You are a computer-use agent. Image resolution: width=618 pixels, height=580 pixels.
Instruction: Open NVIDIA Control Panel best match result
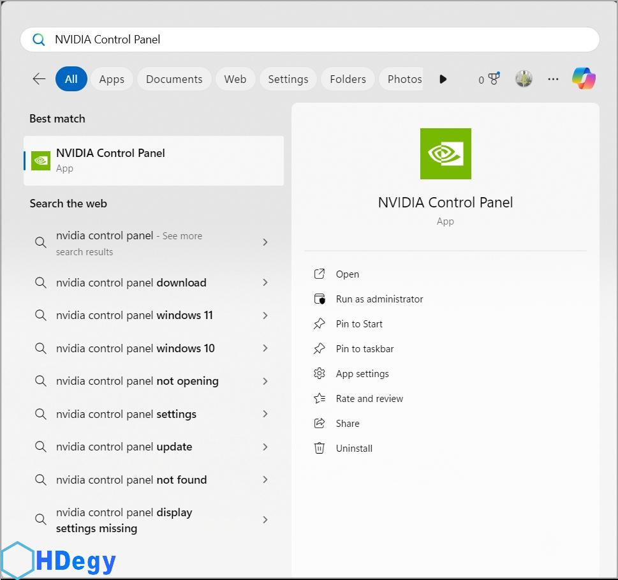[x=153, y=160]
